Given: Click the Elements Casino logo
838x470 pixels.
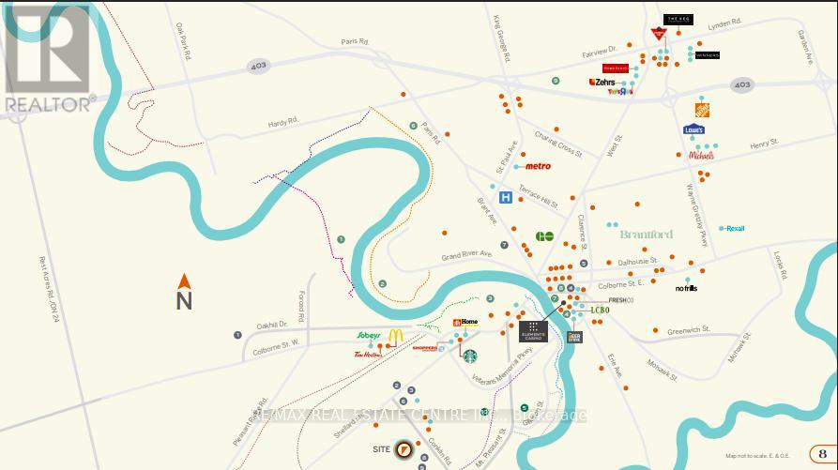Looking at the screenshot, I should [533, 332].
